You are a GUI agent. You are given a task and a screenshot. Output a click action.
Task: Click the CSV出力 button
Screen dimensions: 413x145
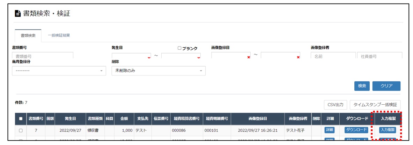point(335,105)
